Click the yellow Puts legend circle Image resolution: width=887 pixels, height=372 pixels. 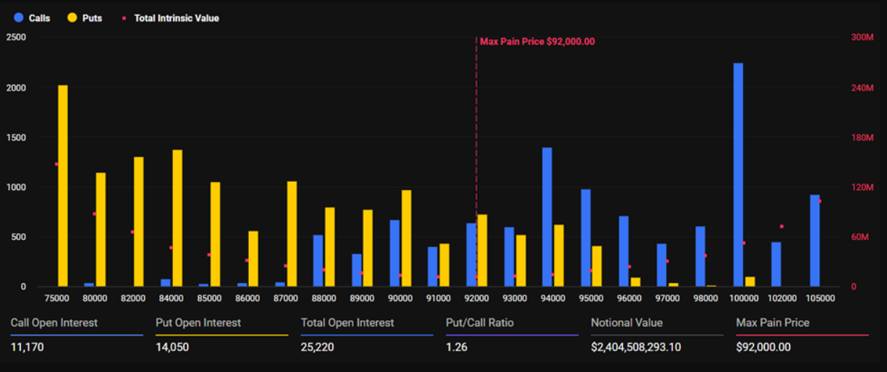click(72, 18)
